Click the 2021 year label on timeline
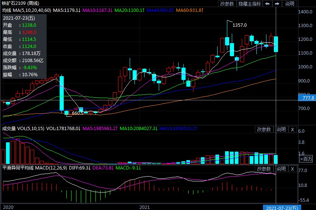This screenshot has width=316, height=210. [x=144, y=207]
